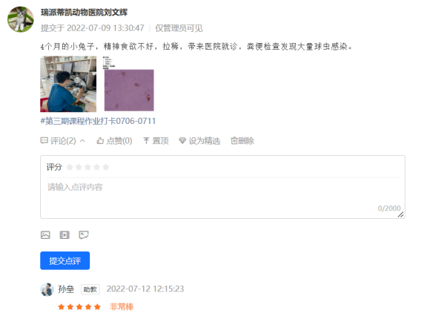Open the #第三期课程作业打卡0706-0711 hashtag link
The image size is (445, 316).
click(x=98, y=121)
